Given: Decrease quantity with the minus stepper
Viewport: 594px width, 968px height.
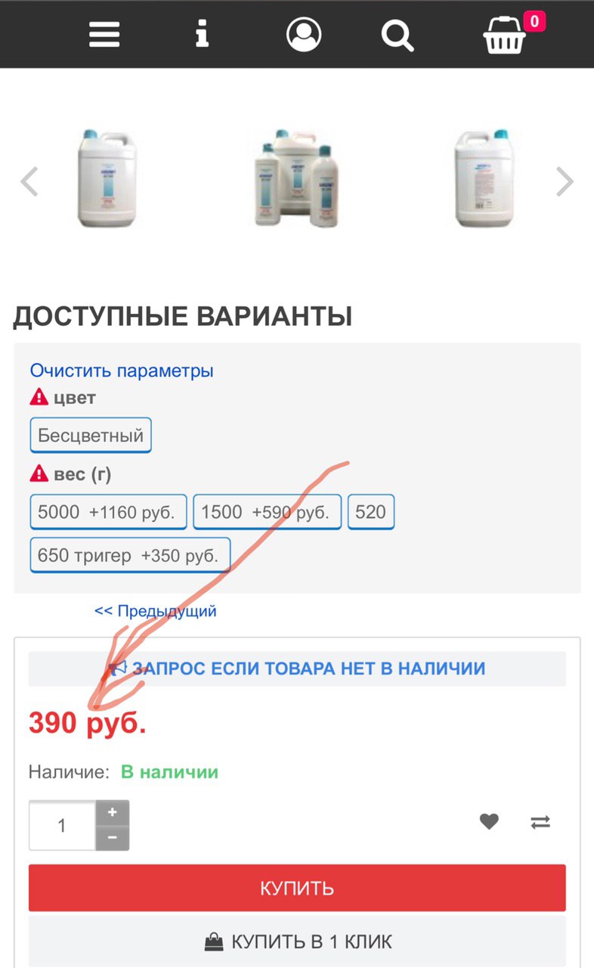Looking at the screenshot, I should pyautogui.click(x=113, y=838).
